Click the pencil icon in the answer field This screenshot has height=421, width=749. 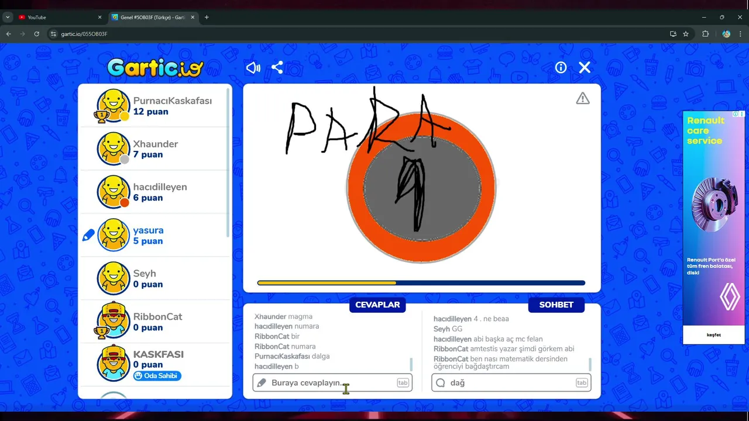262,383
